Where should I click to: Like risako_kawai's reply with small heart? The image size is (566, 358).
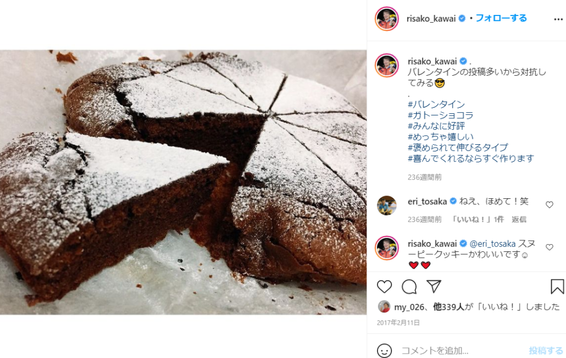coord(549,247)
